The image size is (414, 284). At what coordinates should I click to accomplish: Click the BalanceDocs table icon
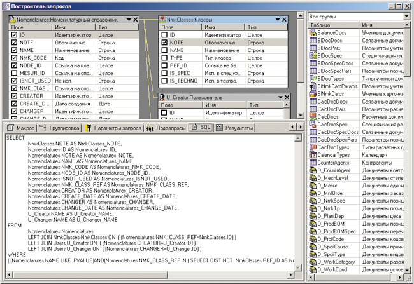313,31
